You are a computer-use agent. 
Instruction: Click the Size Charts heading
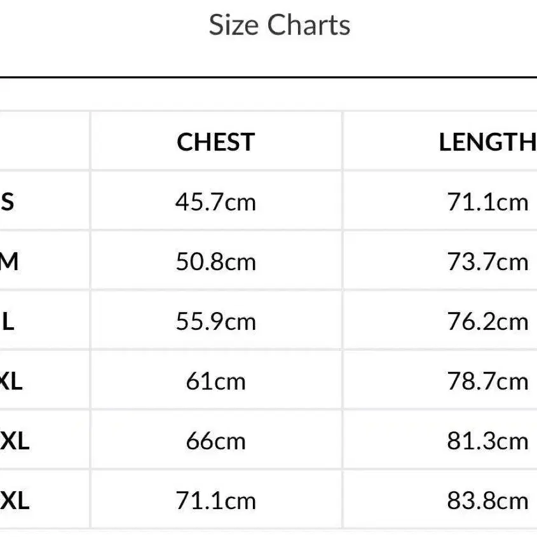[280, 25]
